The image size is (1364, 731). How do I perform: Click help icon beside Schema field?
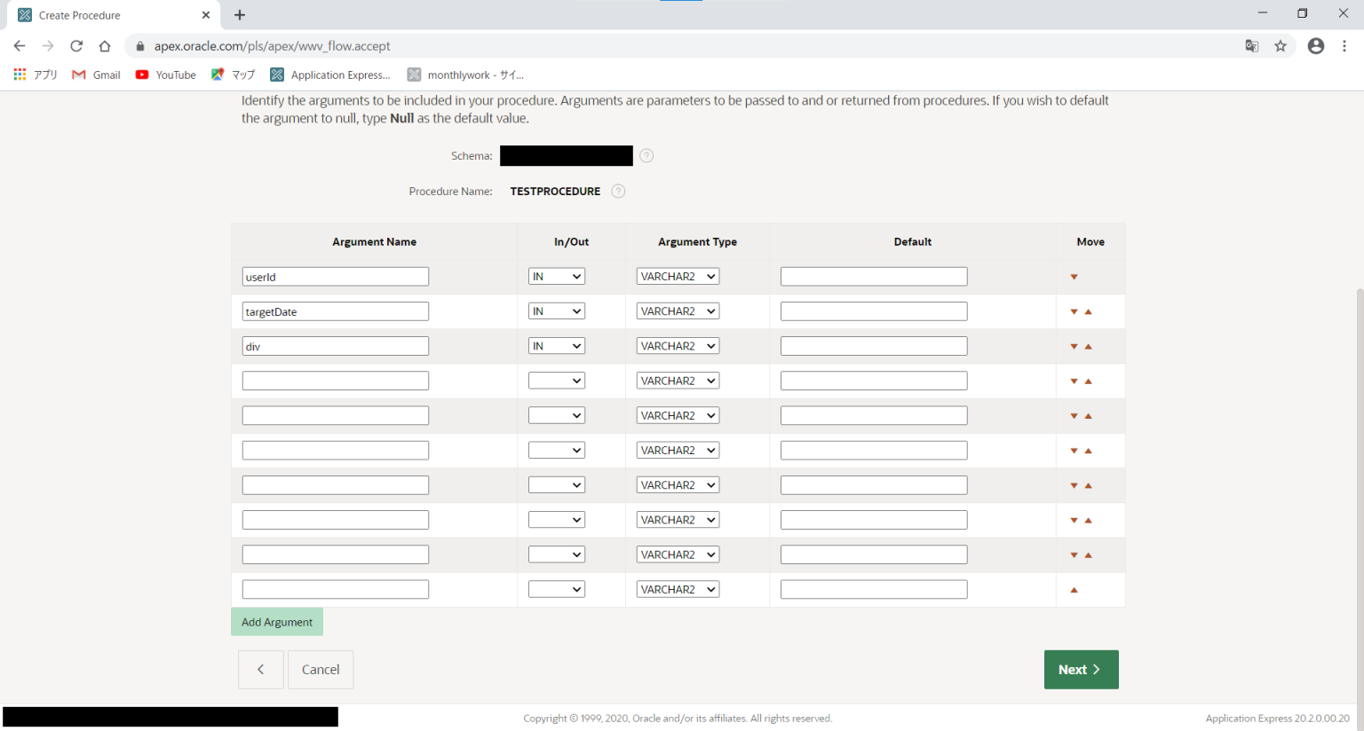(646, 156)
